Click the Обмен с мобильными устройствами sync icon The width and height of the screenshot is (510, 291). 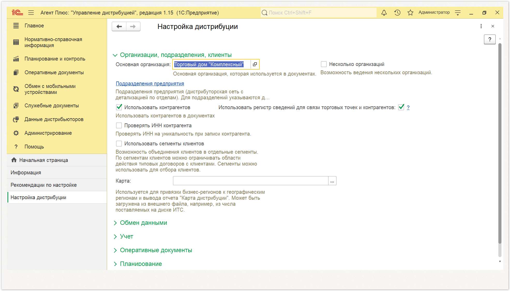[16, 89]
